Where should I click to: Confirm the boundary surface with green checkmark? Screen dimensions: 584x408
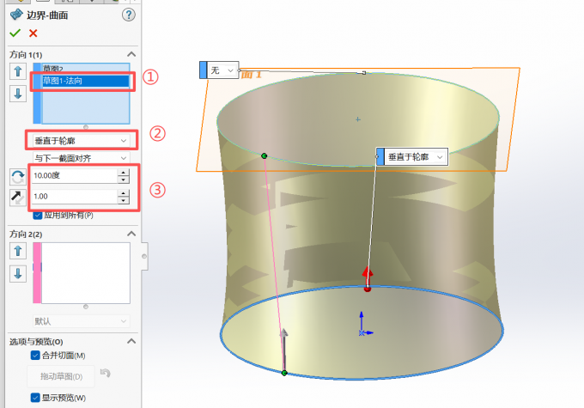point(15,33)
